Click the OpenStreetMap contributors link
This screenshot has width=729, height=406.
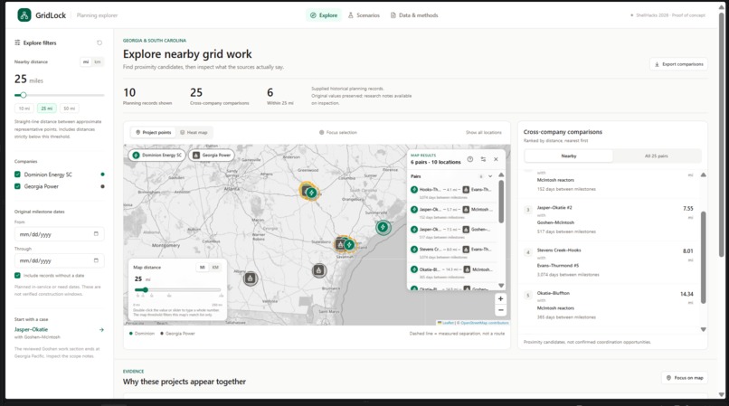point(485,323)
